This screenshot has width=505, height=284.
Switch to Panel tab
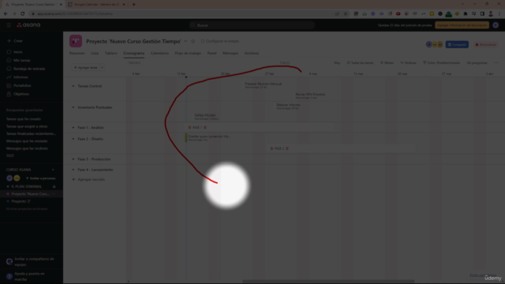point(211,53)
